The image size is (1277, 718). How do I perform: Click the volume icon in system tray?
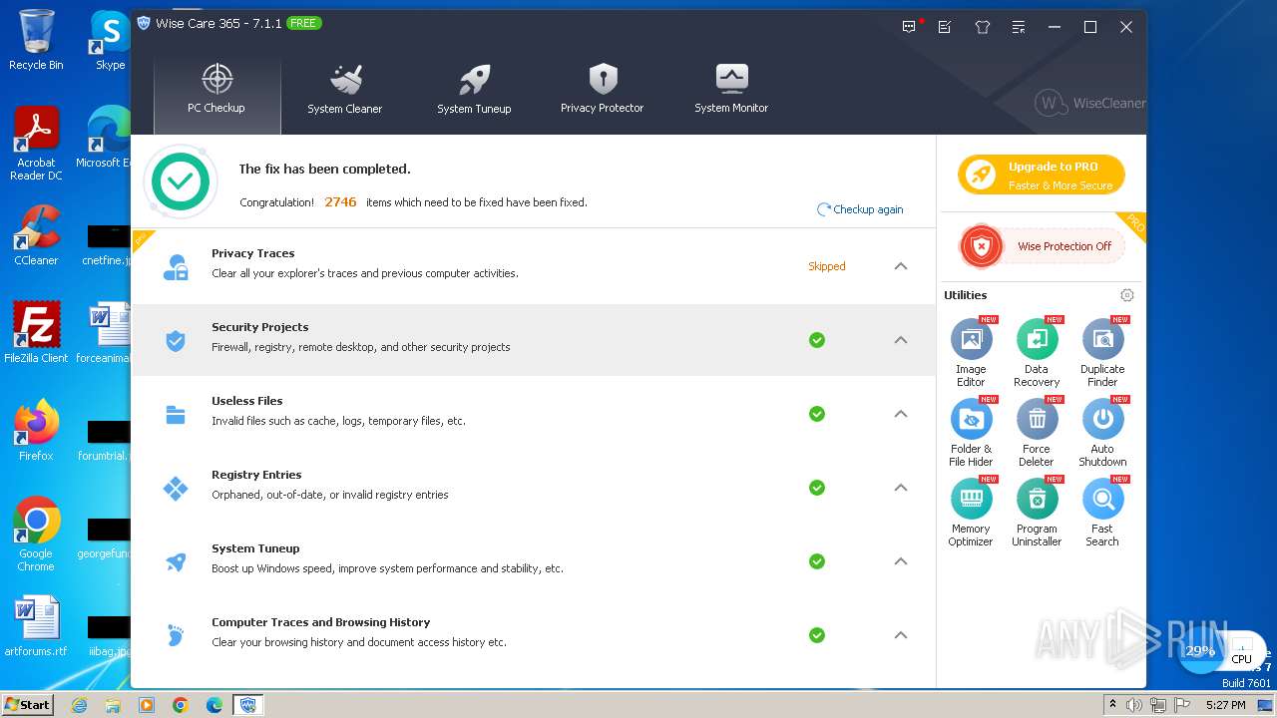click(x=1134, y=705)
